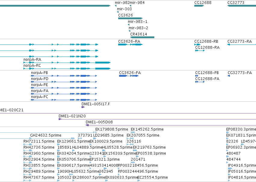
Task: Select the EK179808.5prime EST label
Action: 112,129
